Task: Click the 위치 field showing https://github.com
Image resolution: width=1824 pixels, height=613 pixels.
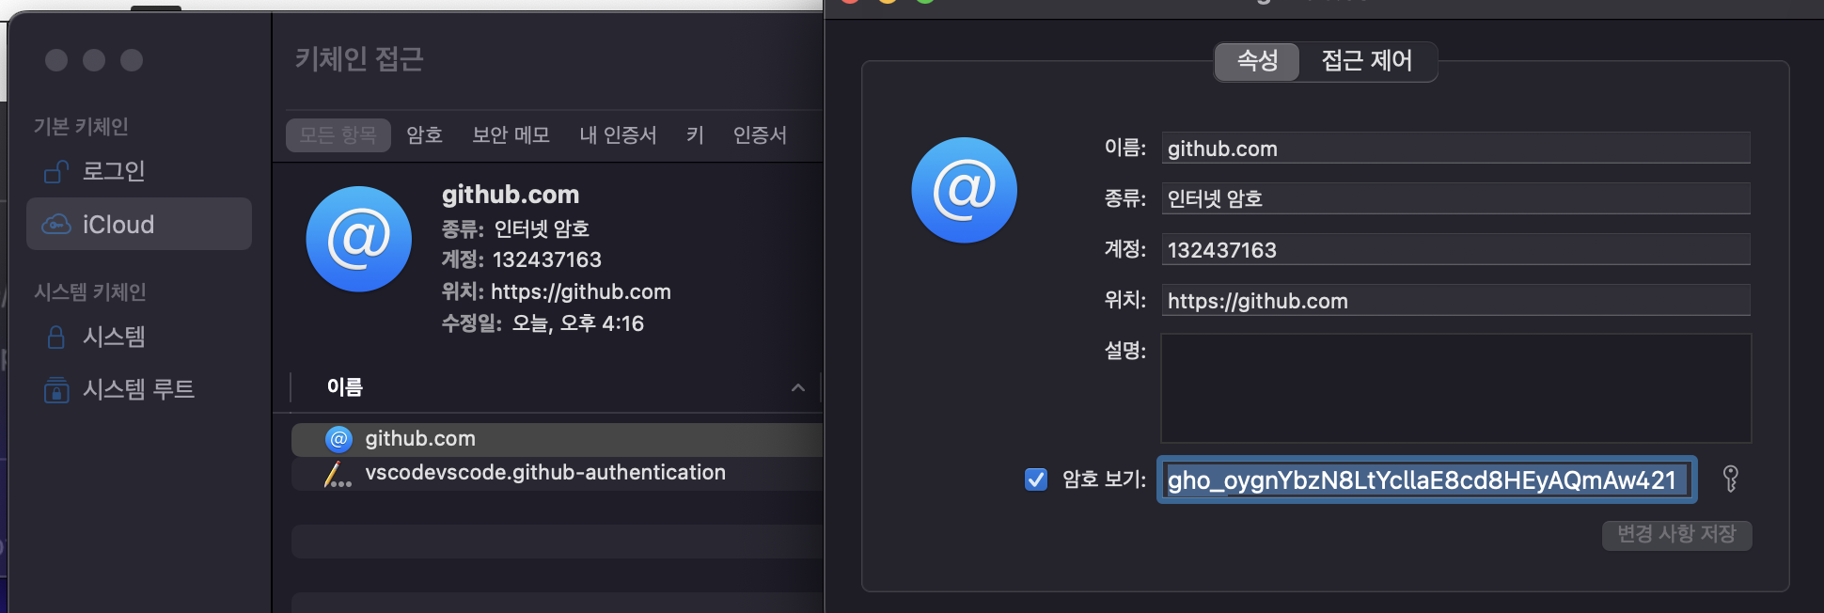Action: [1455, 301]
